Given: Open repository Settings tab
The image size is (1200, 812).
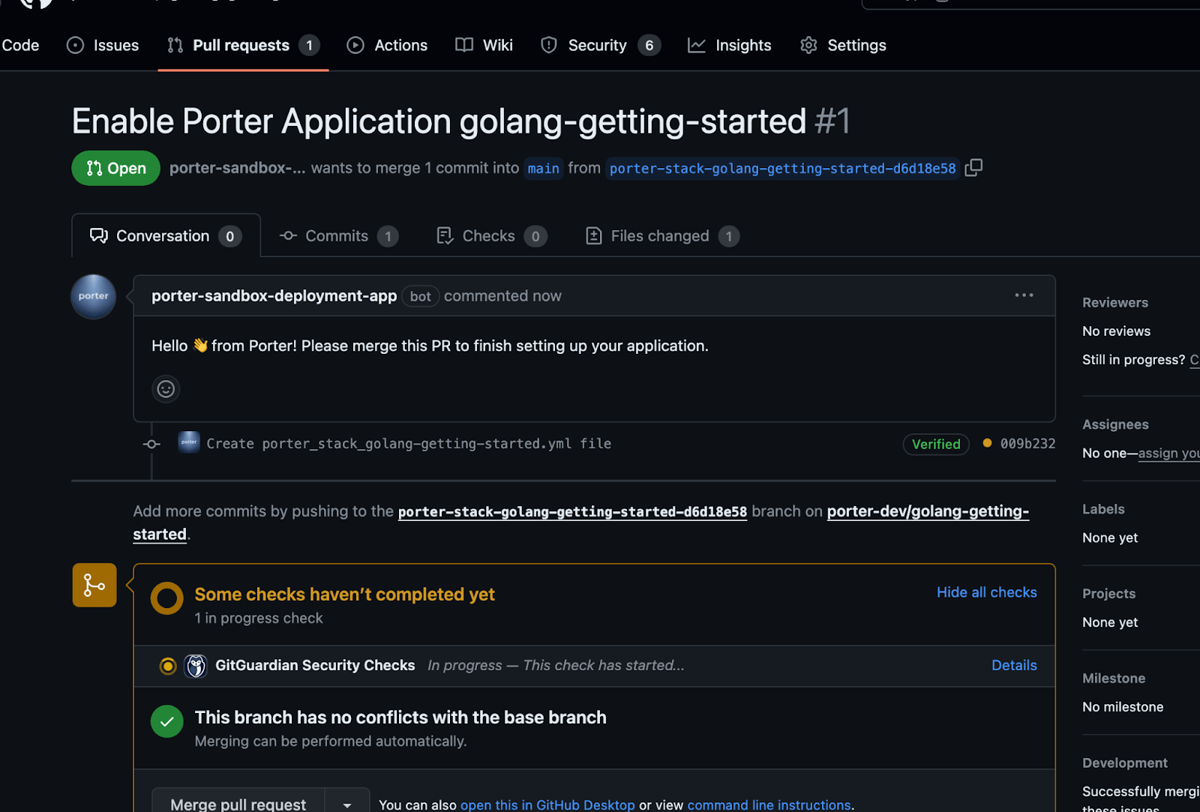Looking at the screenshot, I should coord(843,45).
